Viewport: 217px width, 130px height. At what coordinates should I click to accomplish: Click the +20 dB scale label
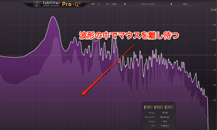[214, 25]
